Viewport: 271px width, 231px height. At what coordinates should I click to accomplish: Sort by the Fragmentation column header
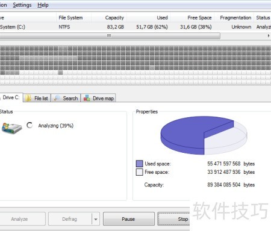pos(235,17)
